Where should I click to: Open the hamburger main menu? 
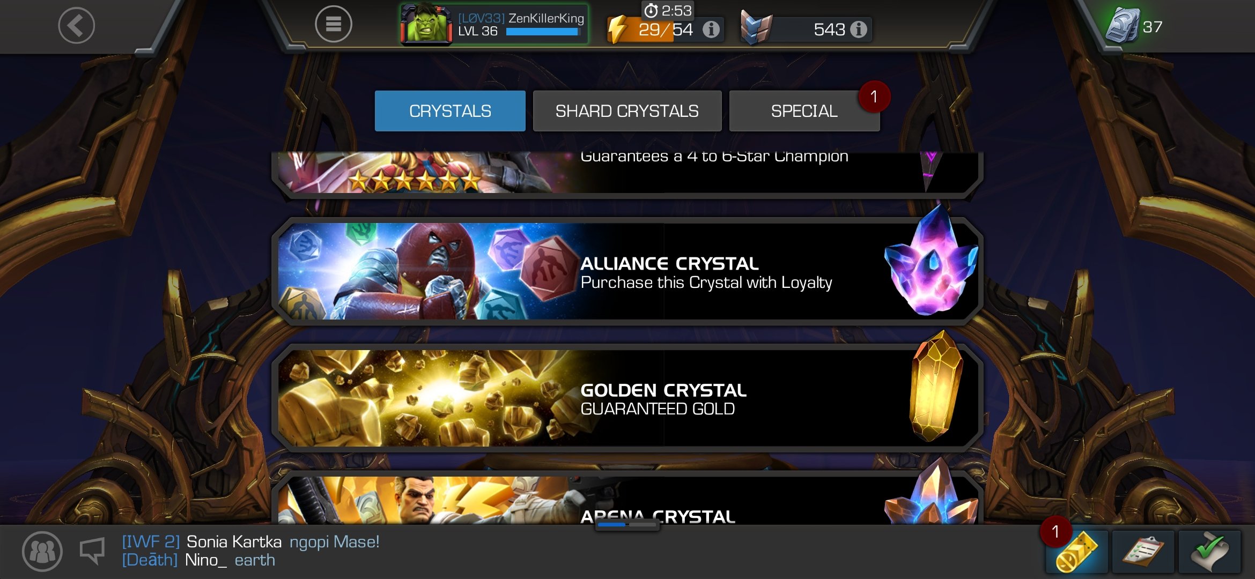coord(333,24)
